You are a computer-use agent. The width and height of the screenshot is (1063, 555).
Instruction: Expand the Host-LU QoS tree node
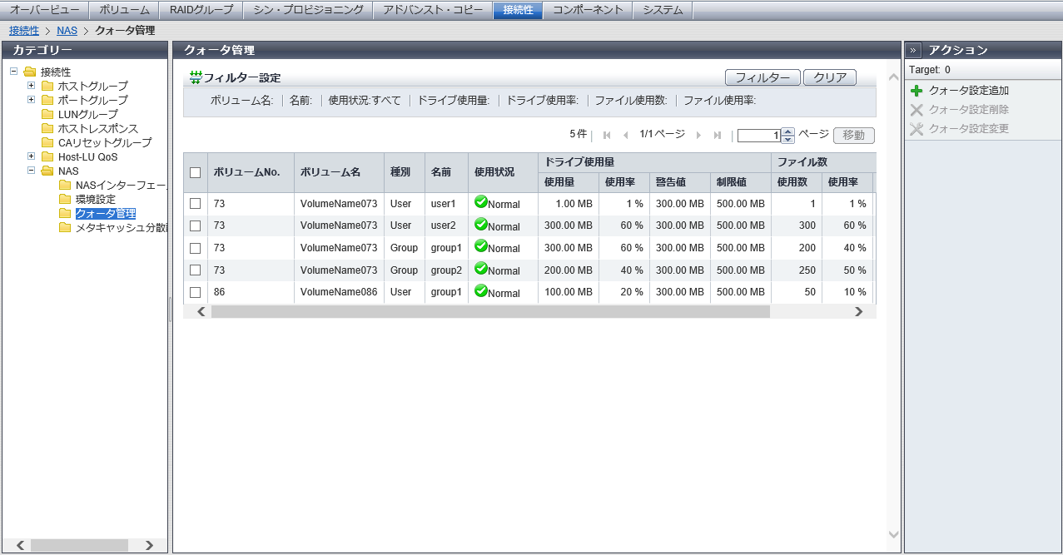(31, 156)
